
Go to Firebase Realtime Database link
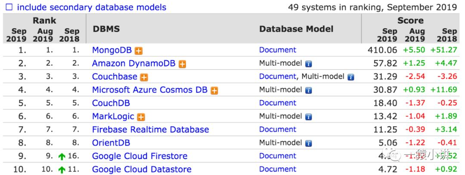pos(150,130)
